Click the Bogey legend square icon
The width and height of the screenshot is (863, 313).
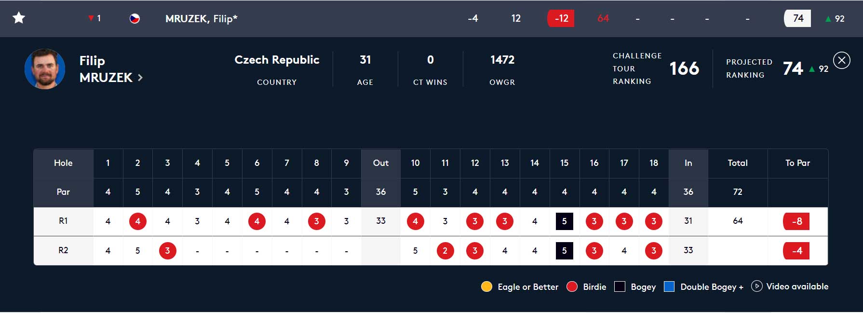tap(620, 287)
